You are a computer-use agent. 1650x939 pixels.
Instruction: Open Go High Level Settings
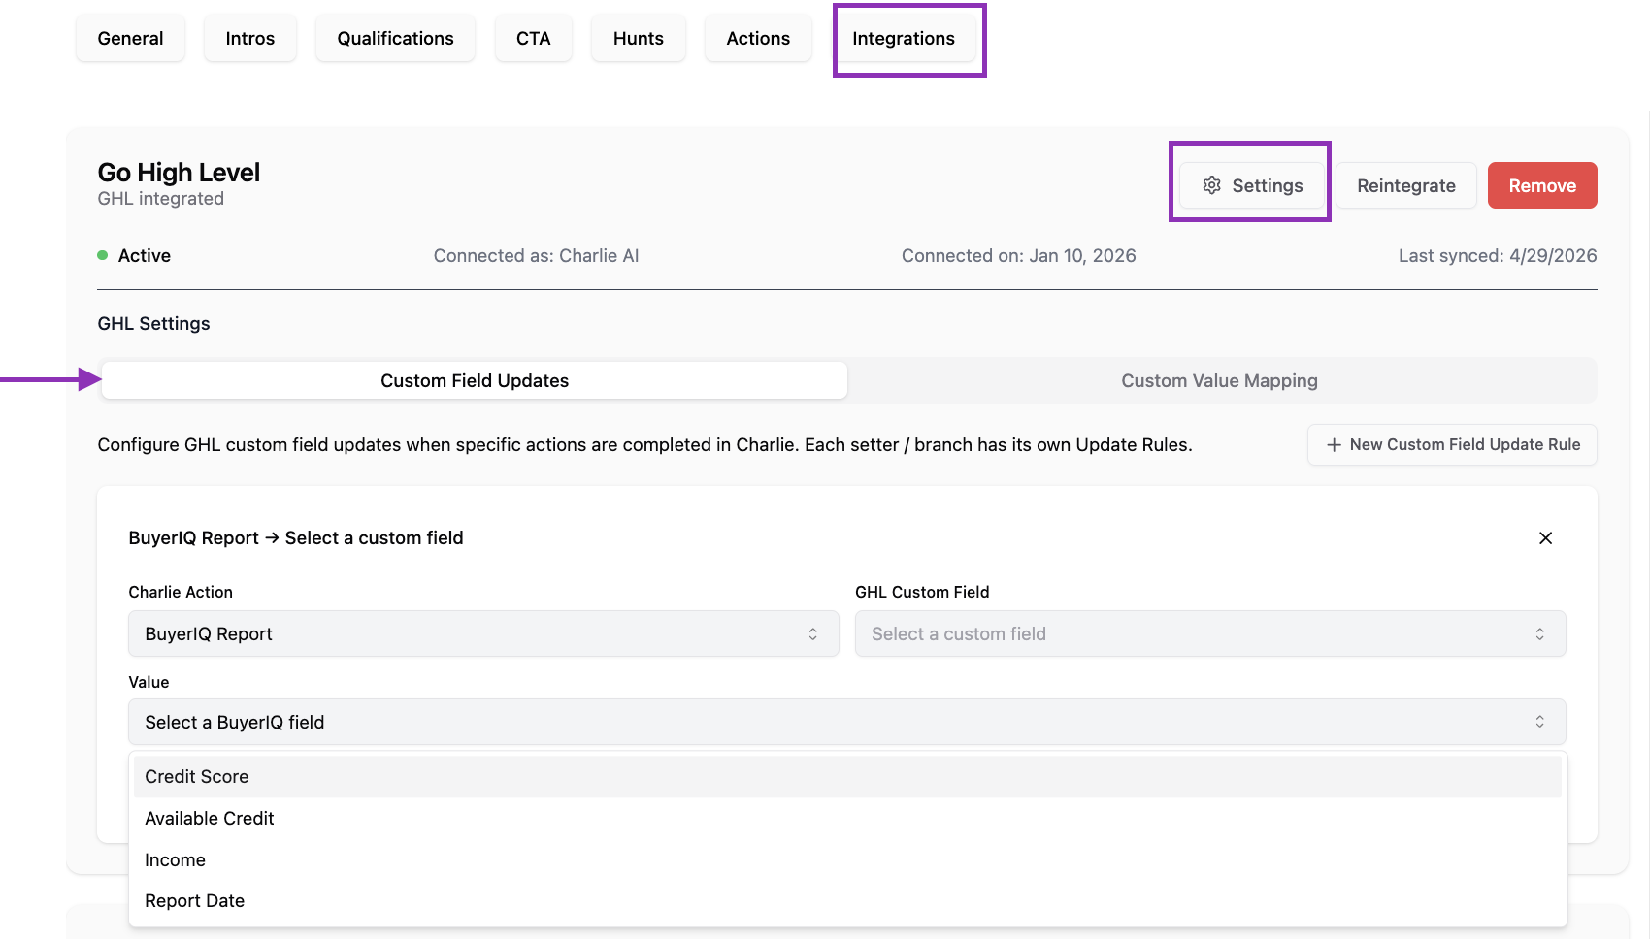(x=1252, y=185)
